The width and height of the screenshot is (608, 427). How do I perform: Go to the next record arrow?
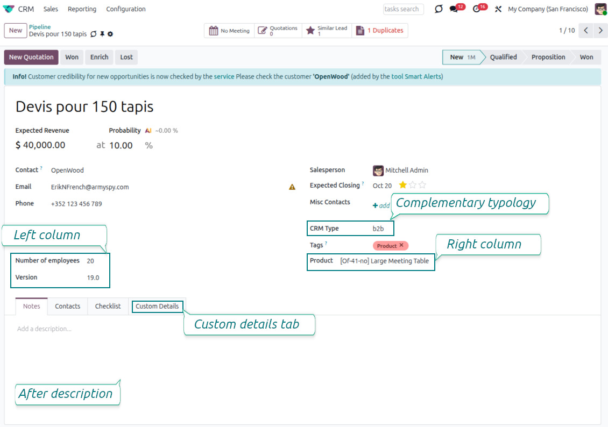(600, 31)
